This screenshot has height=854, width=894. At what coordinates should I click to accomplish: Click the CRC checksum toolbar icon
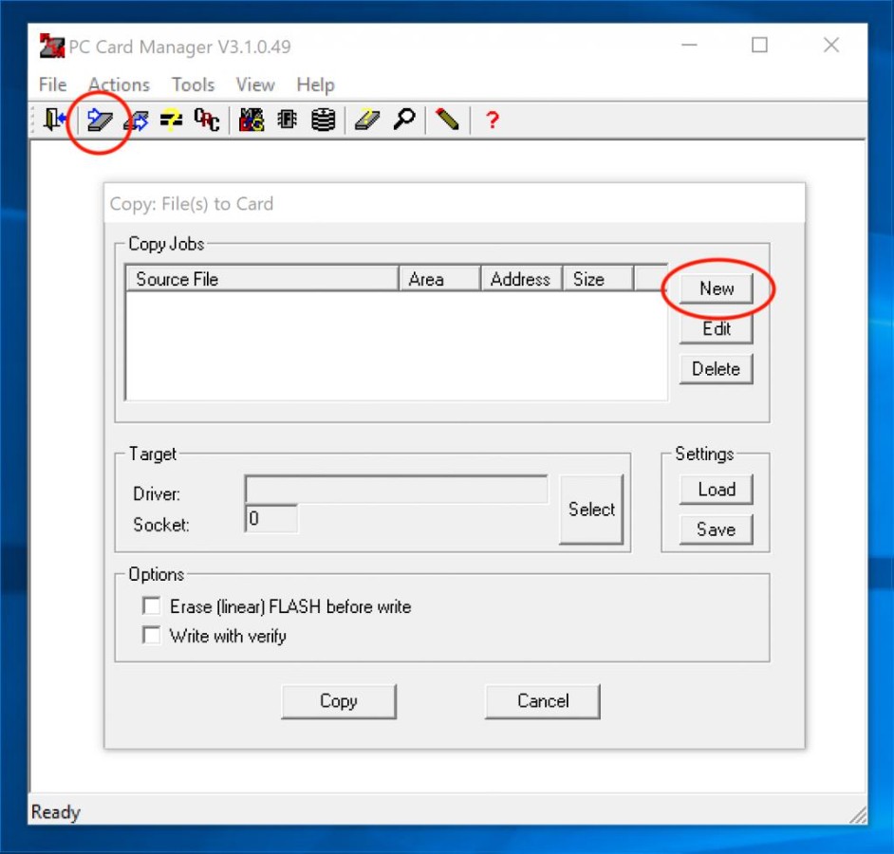point(206,120)
